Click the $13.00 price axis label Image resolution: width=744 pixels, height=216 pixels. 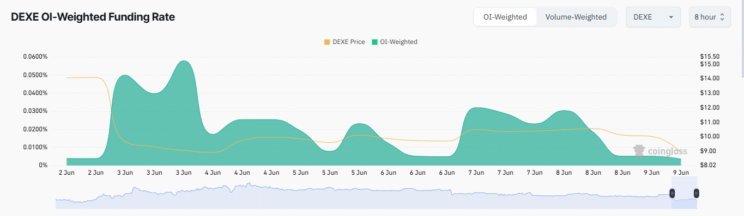point(711,93)
